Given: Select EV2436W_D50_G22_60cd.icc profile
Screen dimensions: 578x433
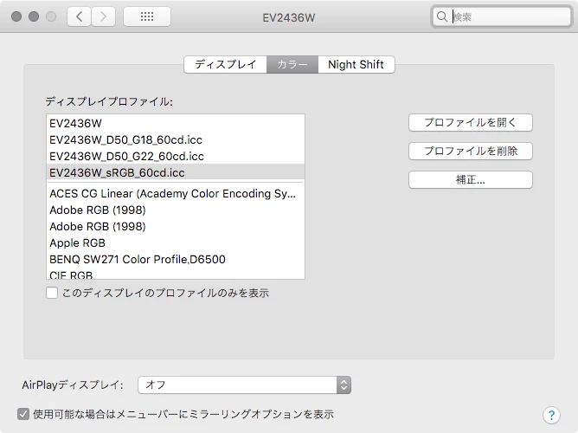Looking at the screenshot, I should click(176, 157).
